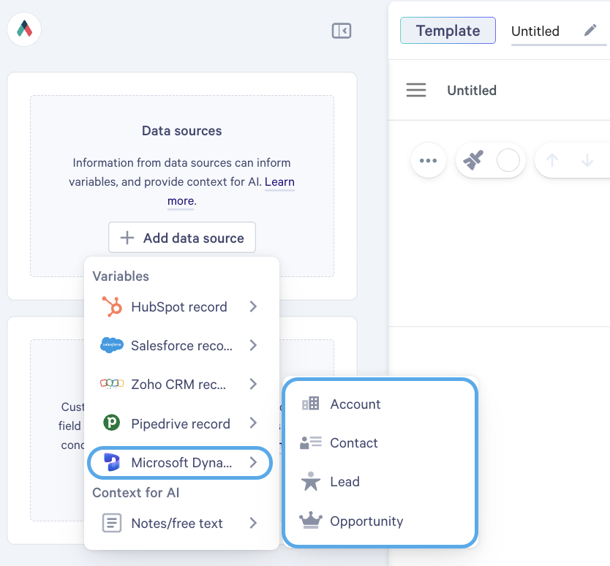Screen dimensions: 610x566
Task: Select Salesforce record menu item
Action: coord(180,345)
